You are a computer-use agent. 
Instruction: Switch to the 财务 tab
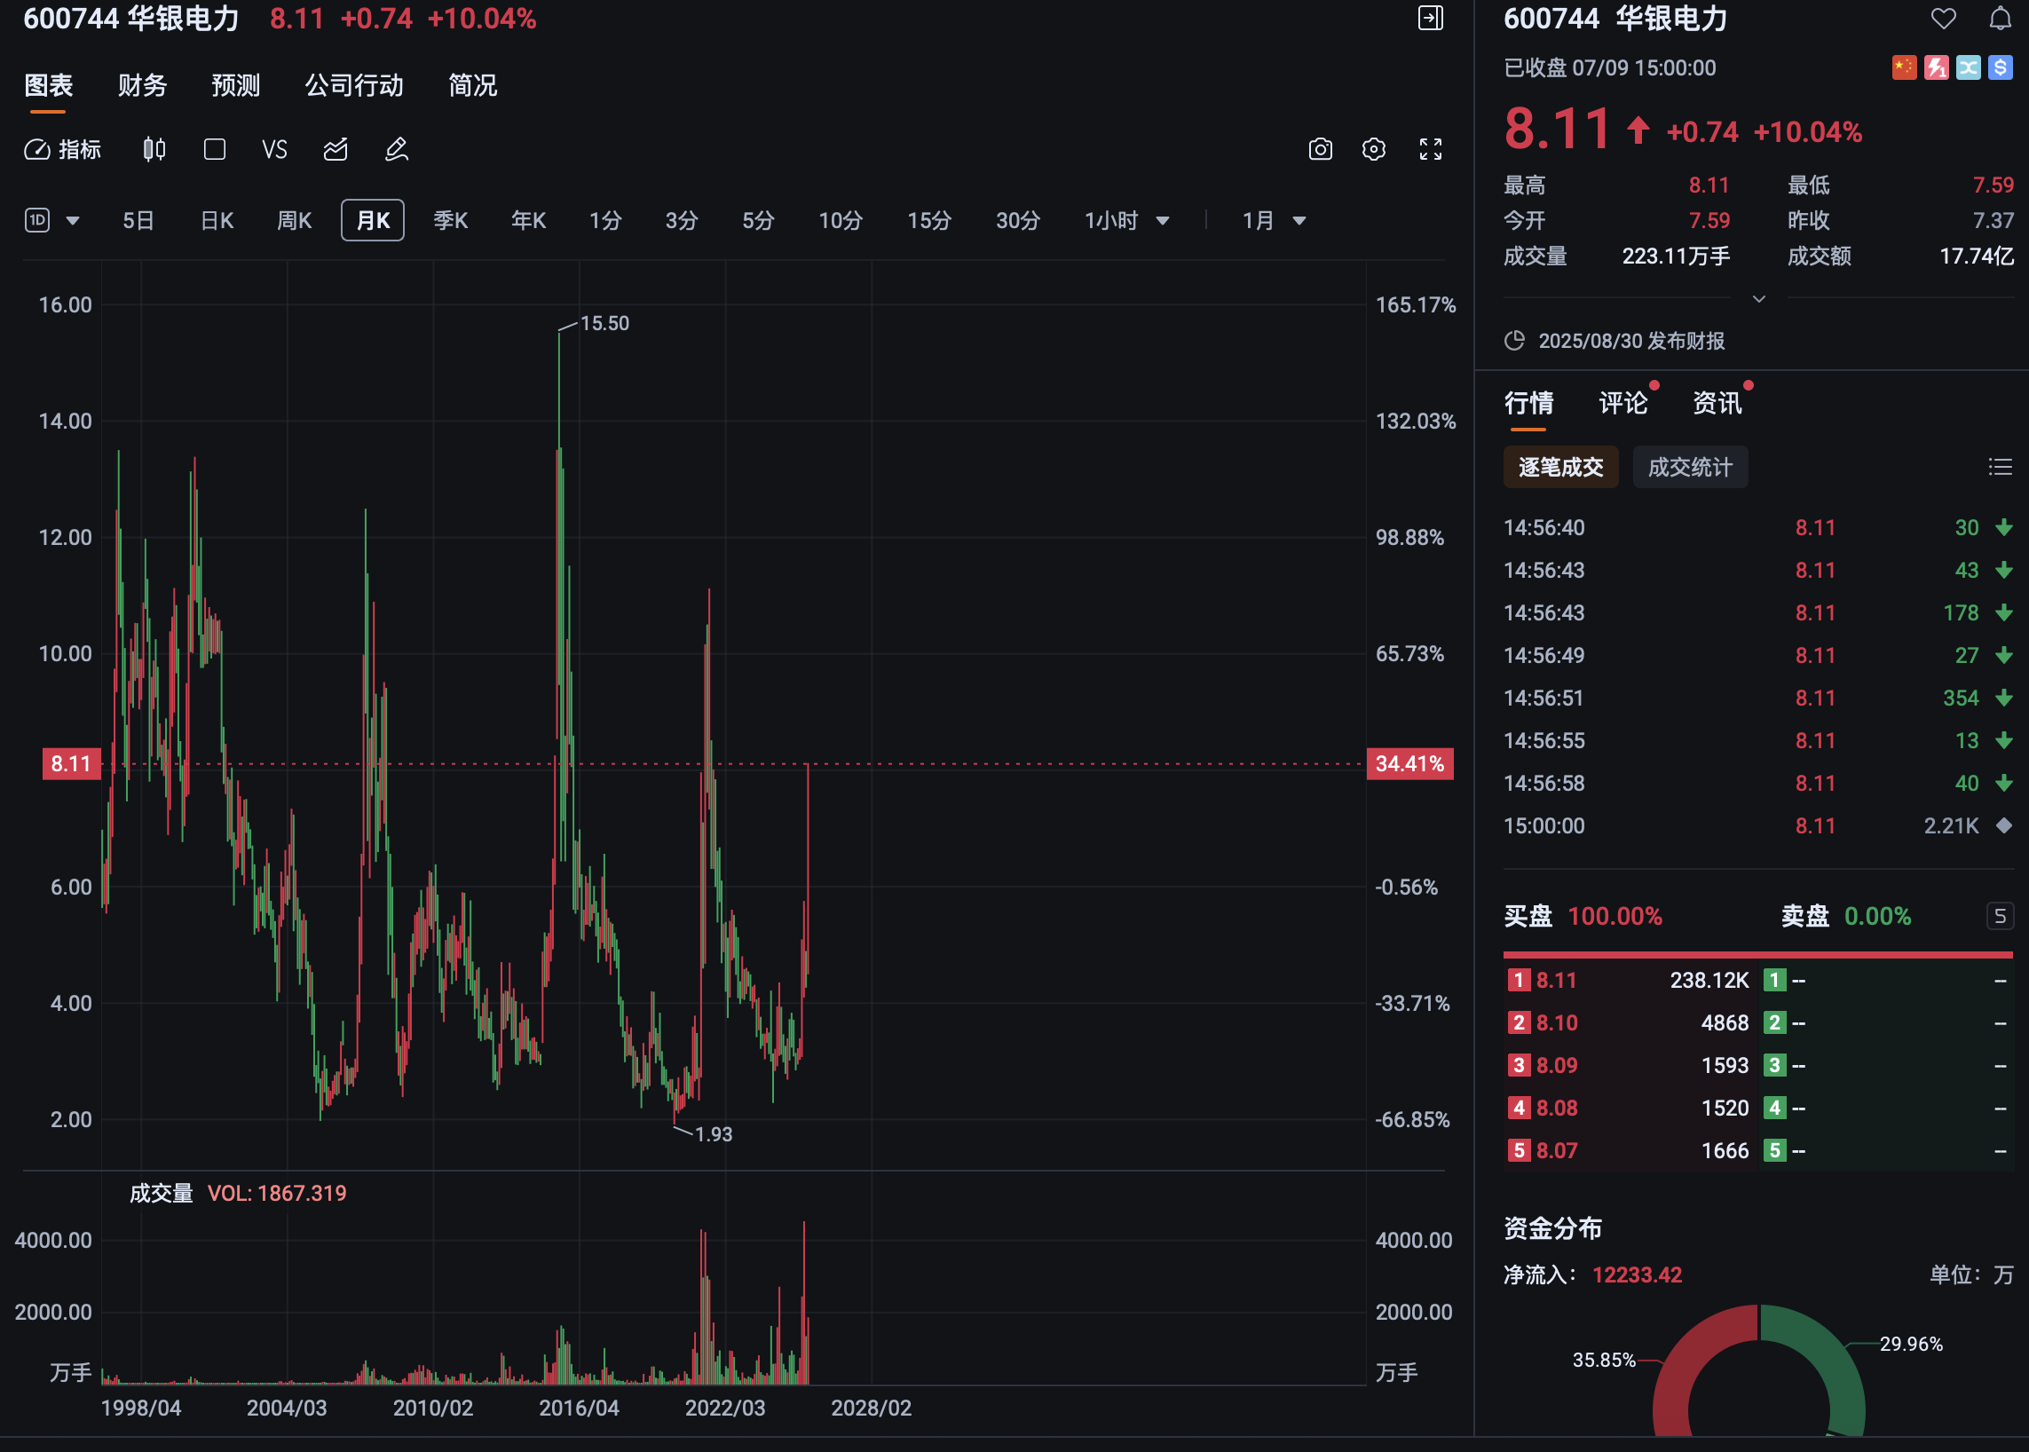pos(142,86)
